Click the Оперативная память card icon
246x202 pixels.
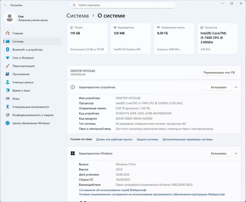click(159, 27)
